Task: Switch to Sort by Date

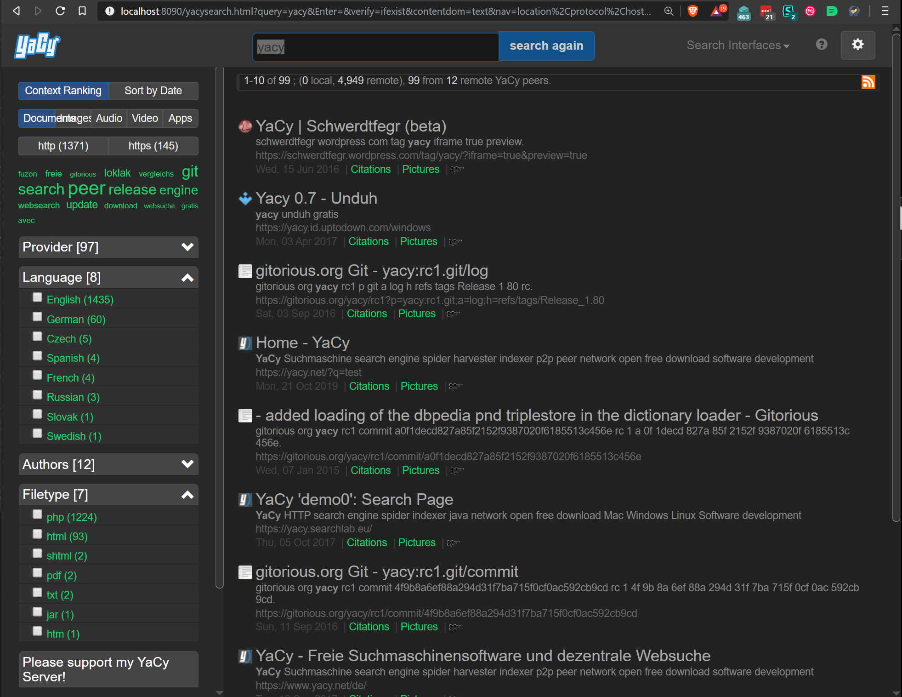Action: [153, 91]
